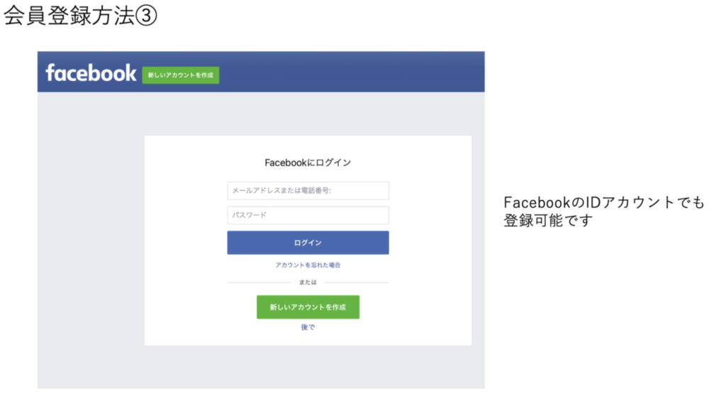Click the divider line left of または
Viewport: 709px width, 394px height.
(x=259, y=282)
